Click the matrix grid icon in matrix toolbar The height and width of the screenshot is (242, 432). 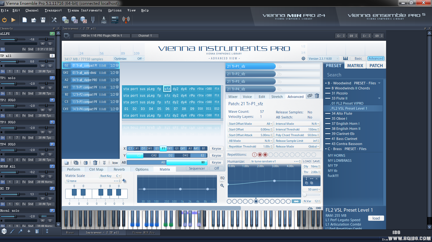[x=76, y=163]
